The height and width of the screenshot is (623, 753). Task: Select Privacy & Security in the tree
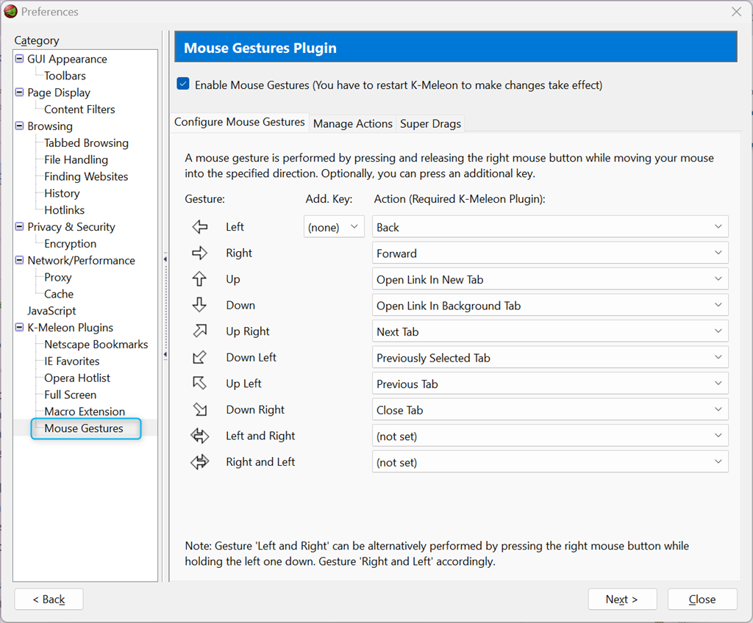pyautogui.click(x=71, y=227)
